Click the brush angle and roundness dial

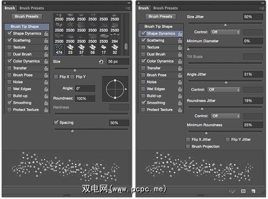(115, 89)
